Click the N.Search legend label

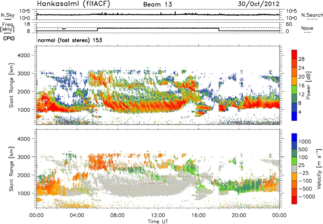pyautogui.click(x=312, y=15)
